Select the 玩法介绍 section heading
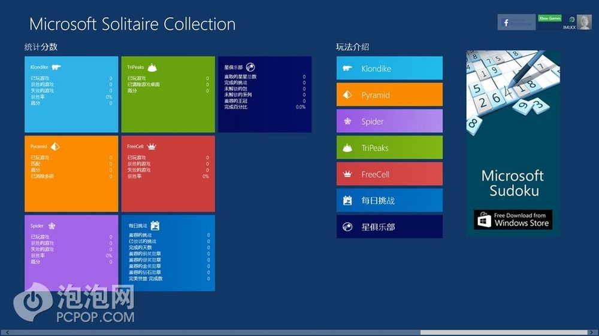 (353, 47)
